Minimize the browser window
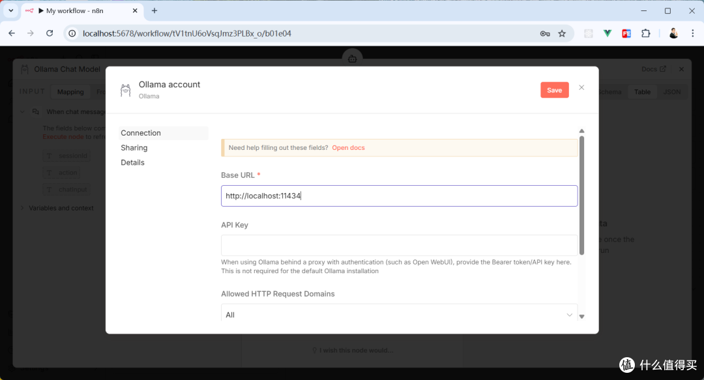The image size is (704, 380). click(643, 11)
